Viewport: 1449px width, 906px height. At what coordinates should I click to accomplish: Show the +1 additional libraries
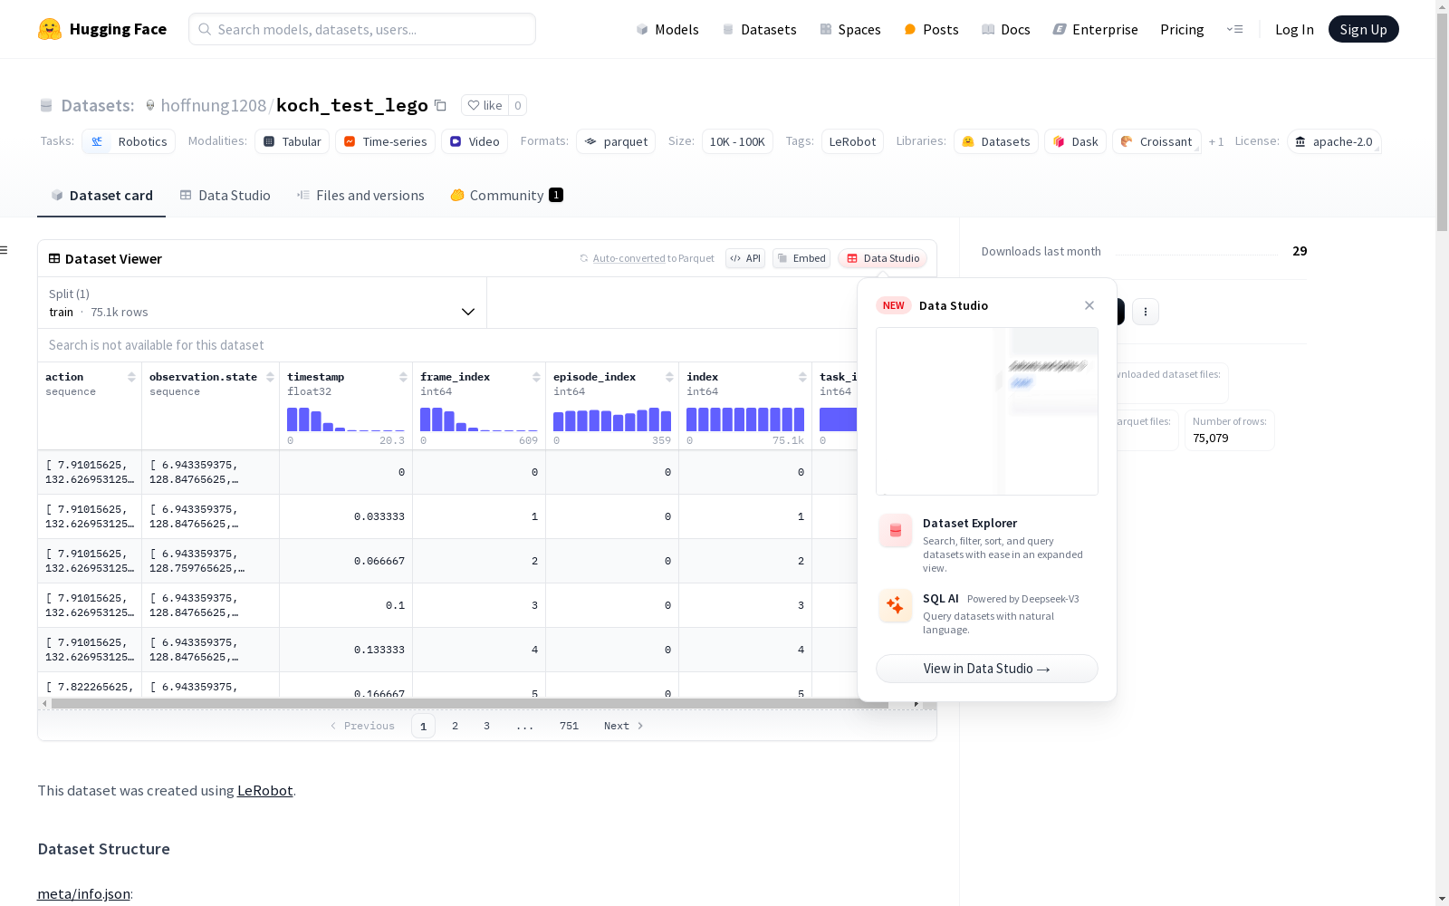1216,141
